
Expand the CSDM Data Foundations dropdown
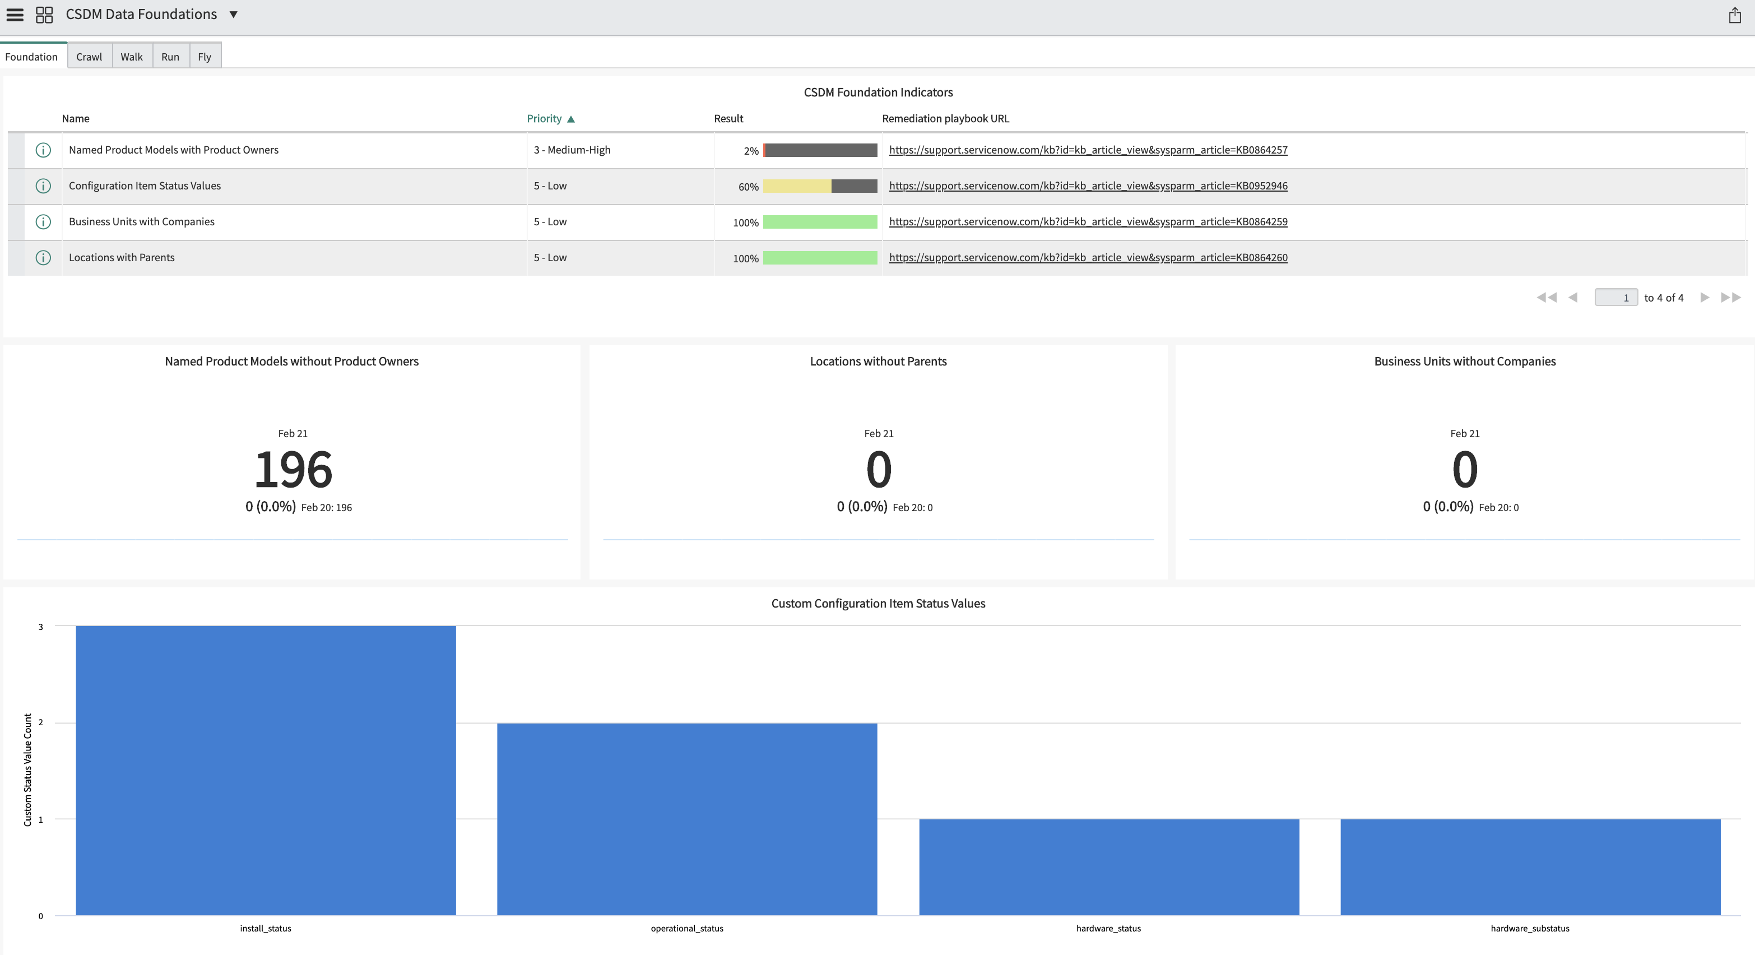(233, 15)
